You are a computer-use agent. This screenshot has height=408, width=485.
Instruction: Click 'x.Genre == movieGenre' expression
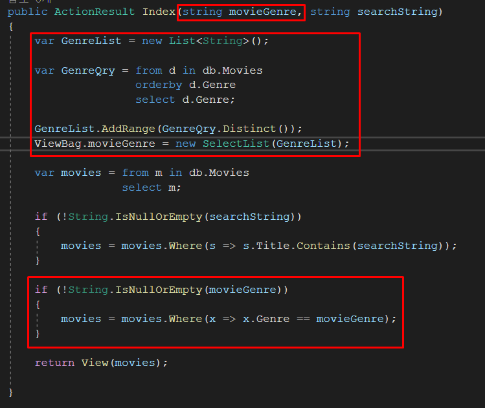(313, 319)
